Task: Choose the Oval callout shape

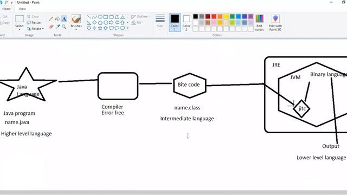Action: (x=117, y=28)
